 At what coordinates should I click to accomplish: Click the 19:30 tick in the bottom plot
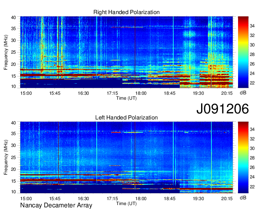tap(198, 199)
